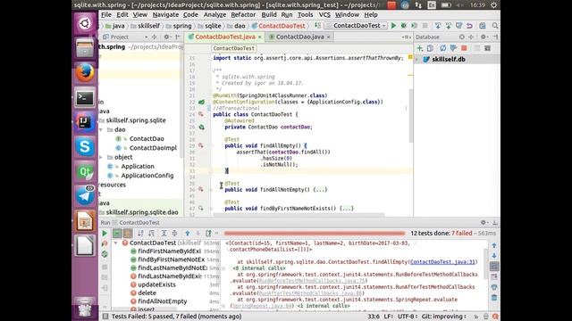Viewport: 572px width, 321px height.
Task: Start debugging with the Debug icon
Action: click(404, 26)
